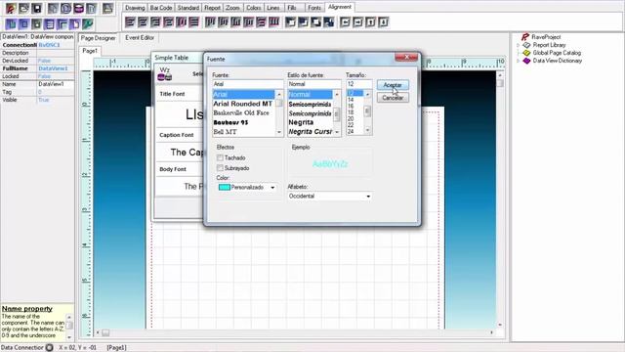This screenshot has height=352, width=625.
Task: Select 'Bauhaus 93' in font list
Action: 230,122
